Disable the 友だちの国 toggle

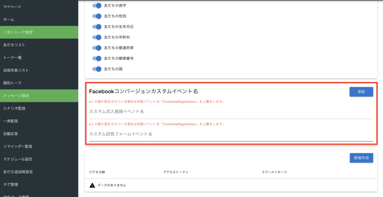(x=97, y=69)
